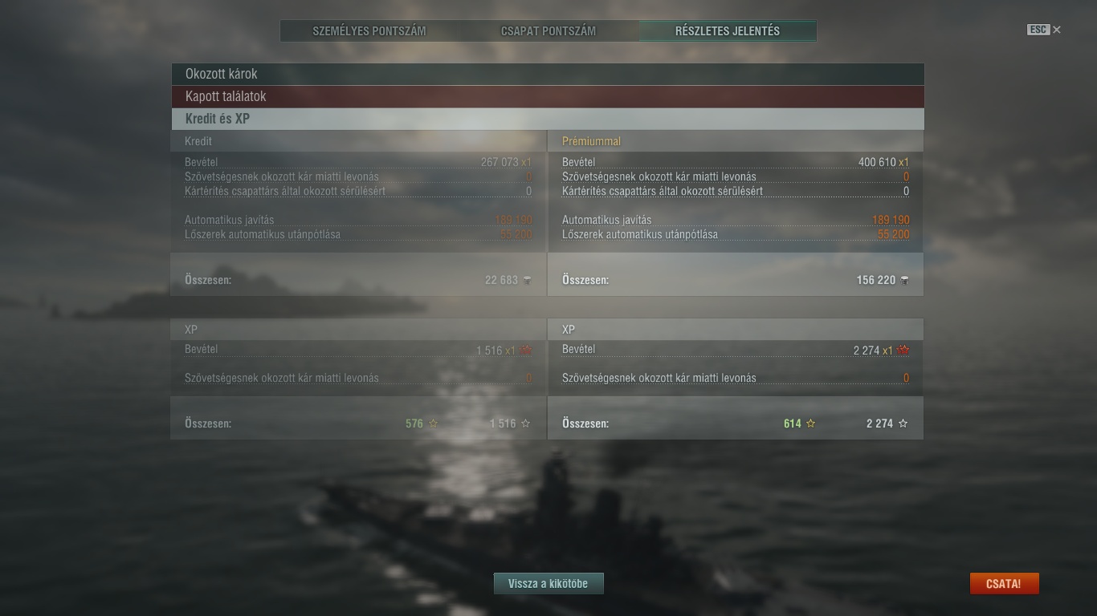The image size is (1097, 616).
Task: Click the white star beside total 2 274
Action: pos(903,423)
